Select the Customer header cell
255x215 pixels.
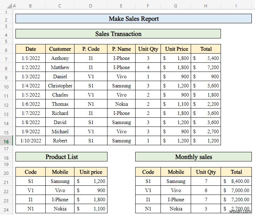coord(60,49)
